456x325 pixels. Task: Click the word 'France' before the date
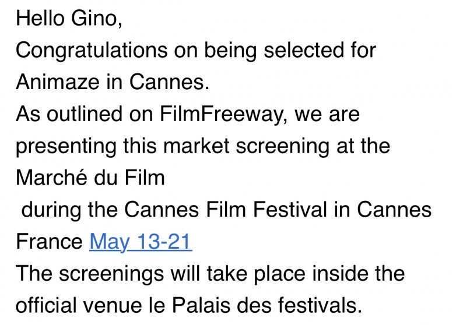49,242
